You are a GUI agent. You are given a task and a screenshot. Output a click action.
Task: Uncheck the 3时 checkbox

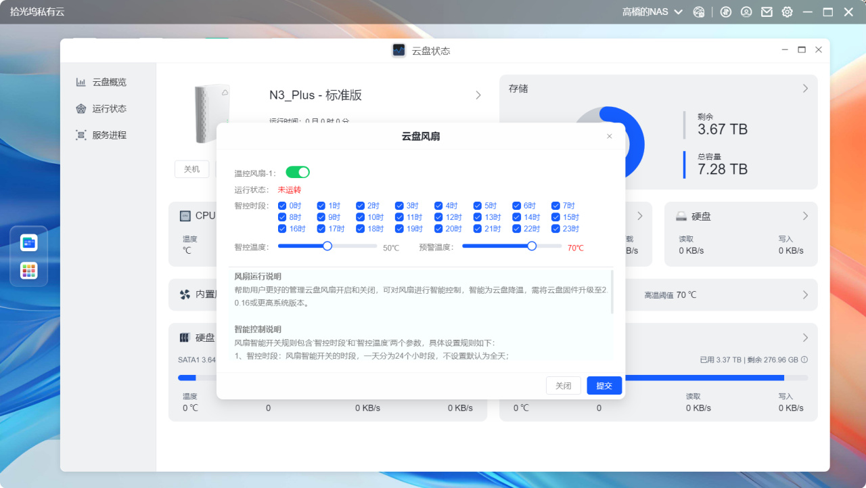click(399, 206)
